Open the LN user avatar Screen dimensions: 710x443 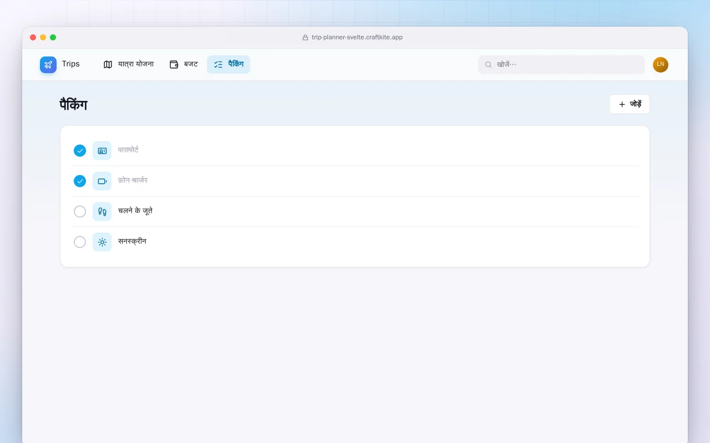point(661,65)
